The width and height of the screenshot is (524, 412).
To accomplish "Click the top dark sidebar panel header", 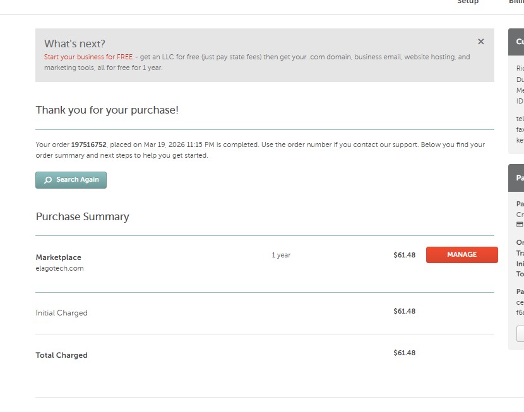I will [x=516, y=42].
